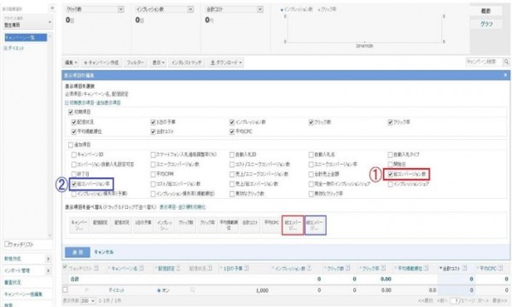Sort table by 合計コスト column header
The width and height of the screenshot is (512, 307).
[x=451, y=268]
